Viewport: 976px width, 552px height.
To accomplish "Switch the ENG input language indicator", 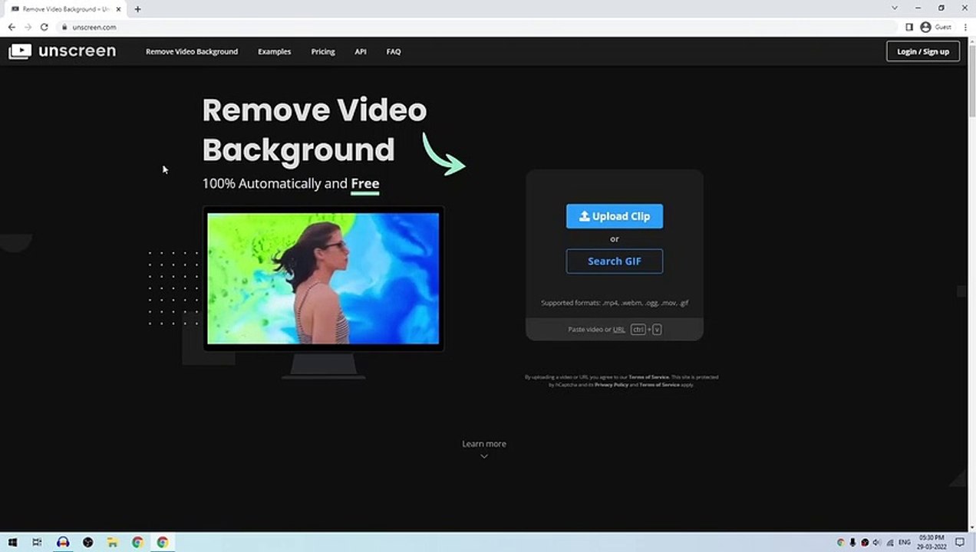I will [905, 542].
